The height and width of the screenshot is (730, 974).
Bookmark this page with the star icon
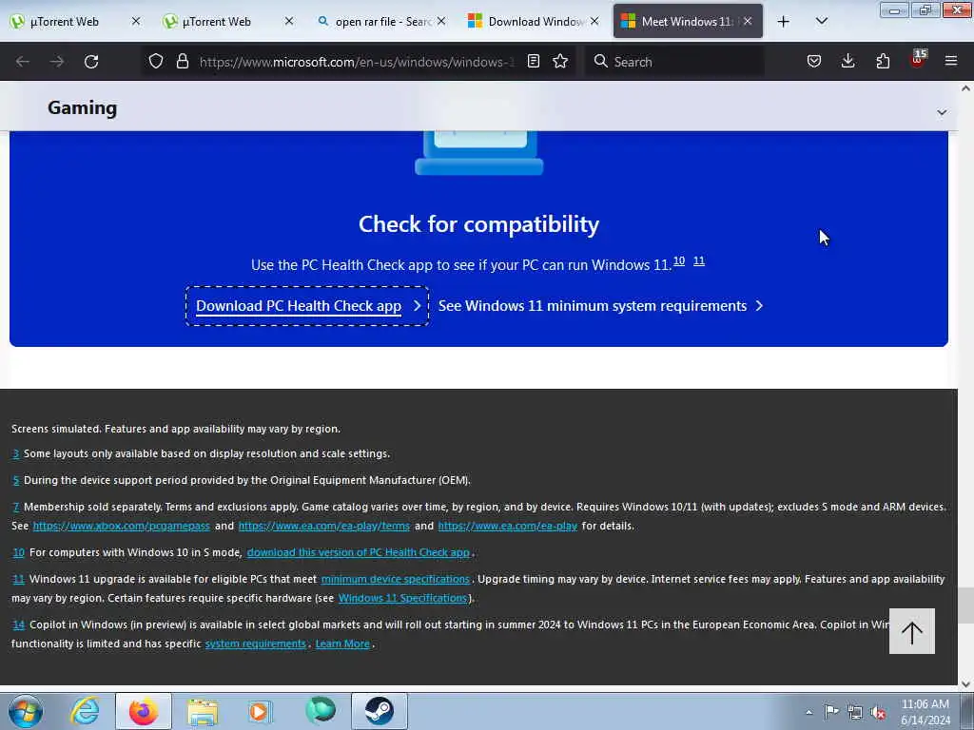pyautogui.click(x=560, y=61)
